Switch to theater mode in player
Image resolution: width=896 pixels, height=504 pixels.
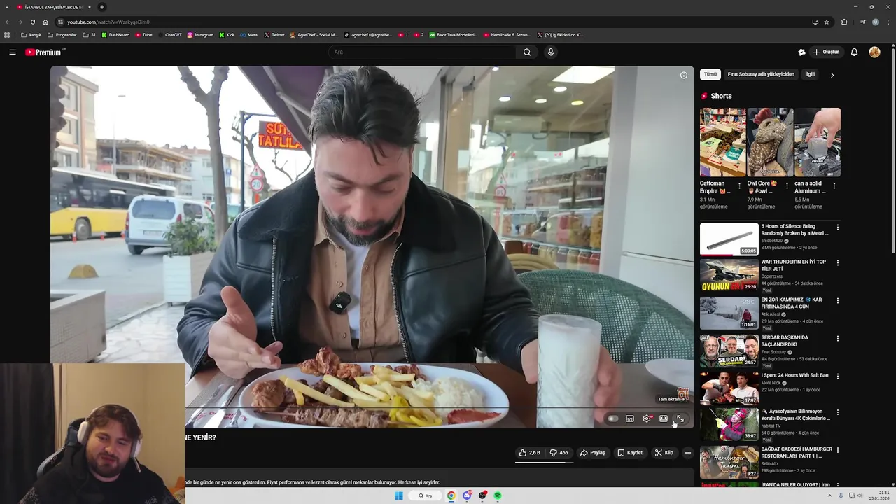664,419
